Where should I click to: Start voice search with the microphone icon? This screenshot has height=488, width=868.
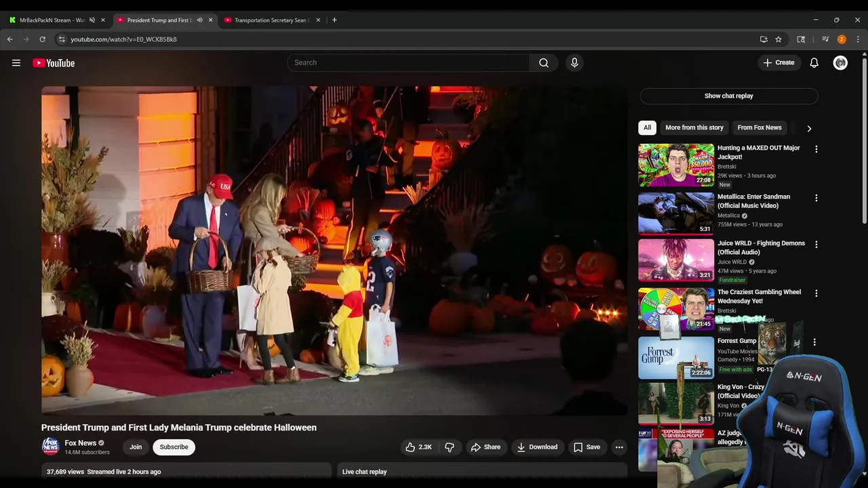click(574, 62)
